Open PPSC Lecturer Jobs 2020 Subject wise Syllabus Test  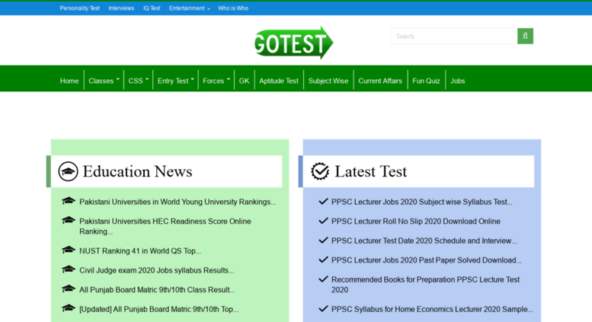tap(422, 202)
